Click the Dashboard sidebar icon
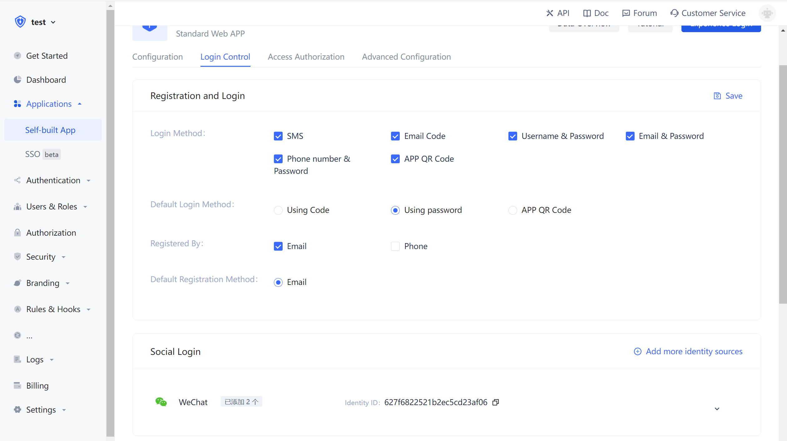 click(x=17, y=80)
